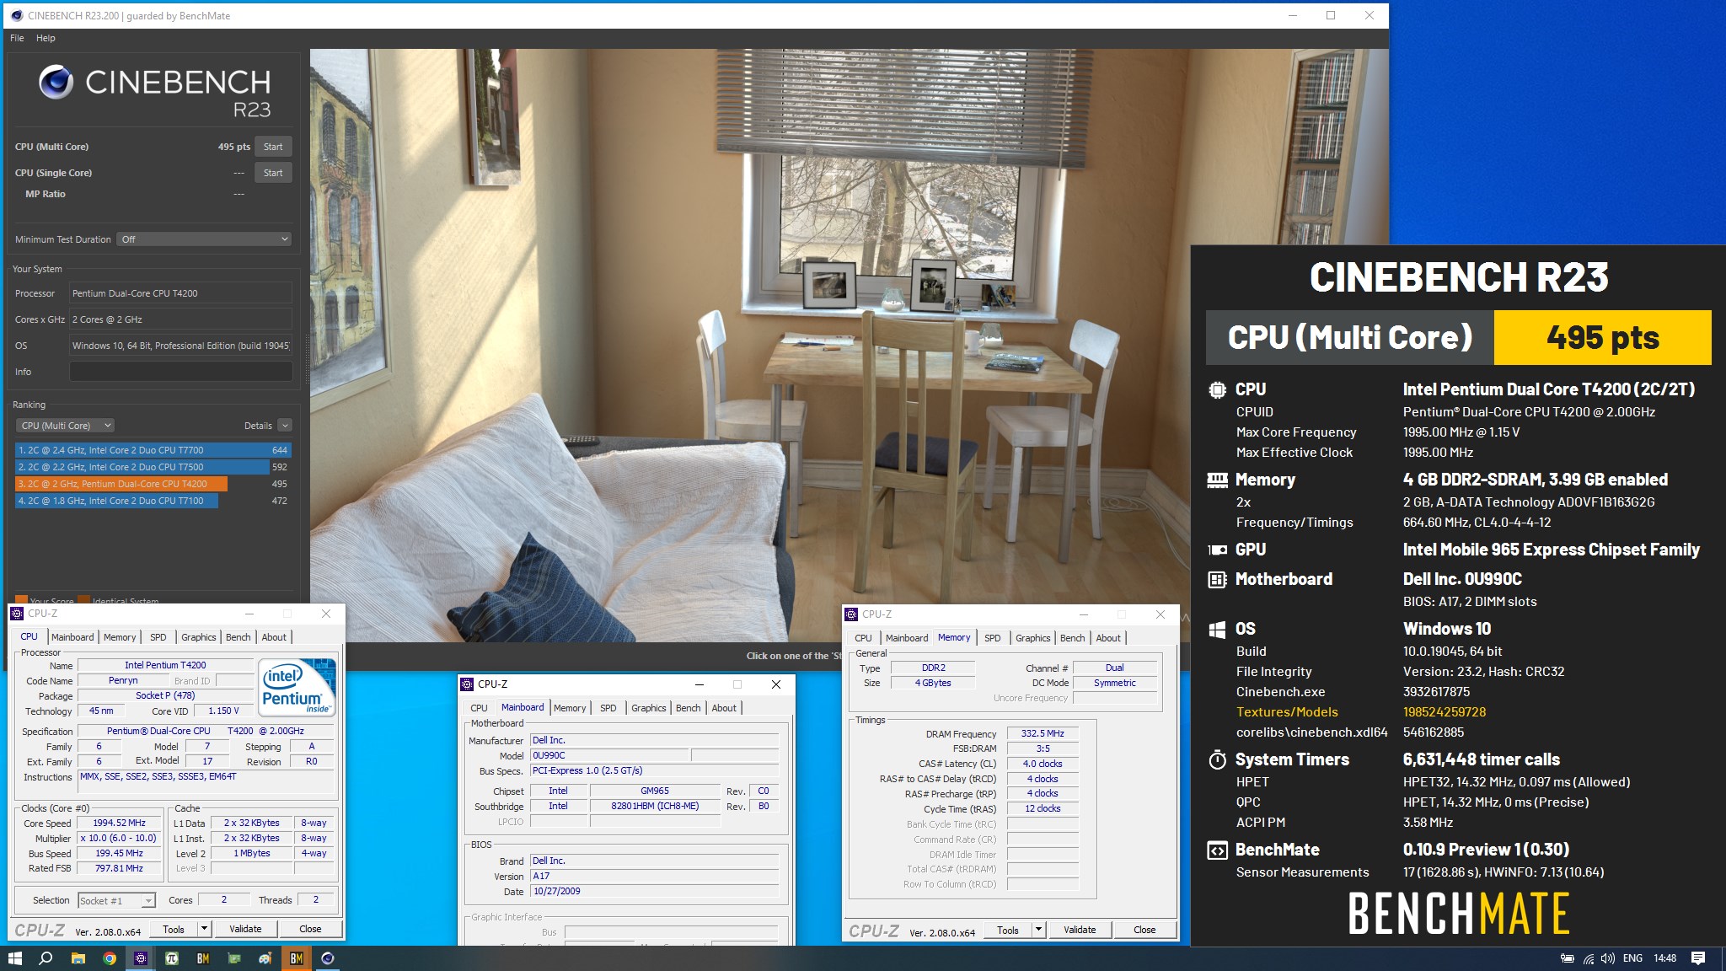Open the Ranking CPU (Multi Core) dropdown
Viewport: 1726px width, 971px height.
tap(65, 426)
